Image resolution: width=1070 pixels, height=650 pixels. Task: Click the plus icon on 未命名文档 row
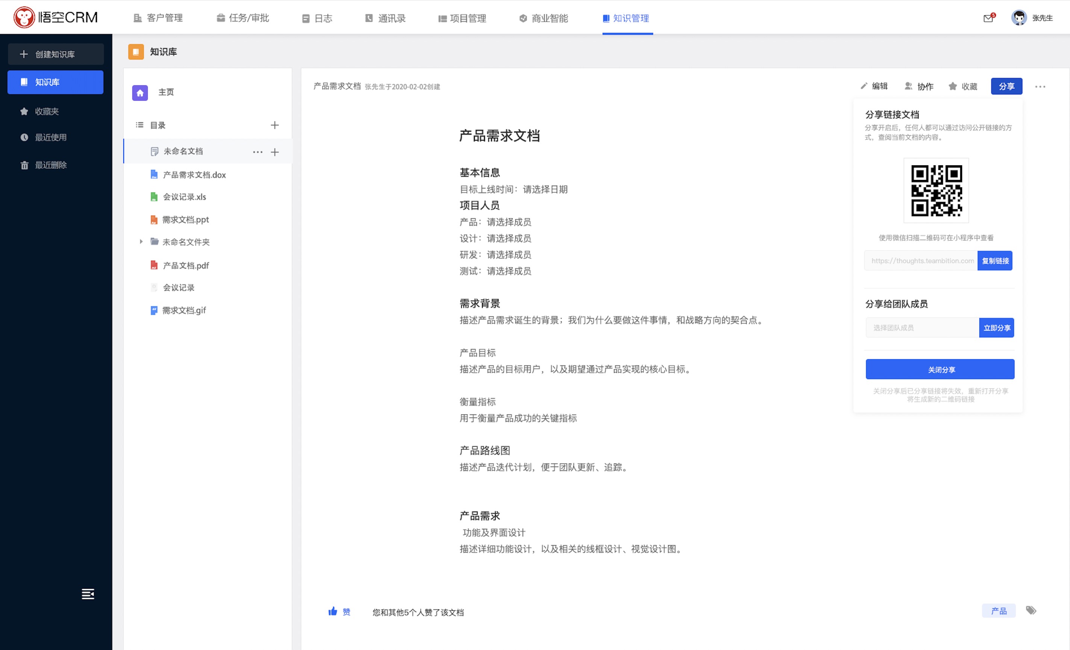274,152
